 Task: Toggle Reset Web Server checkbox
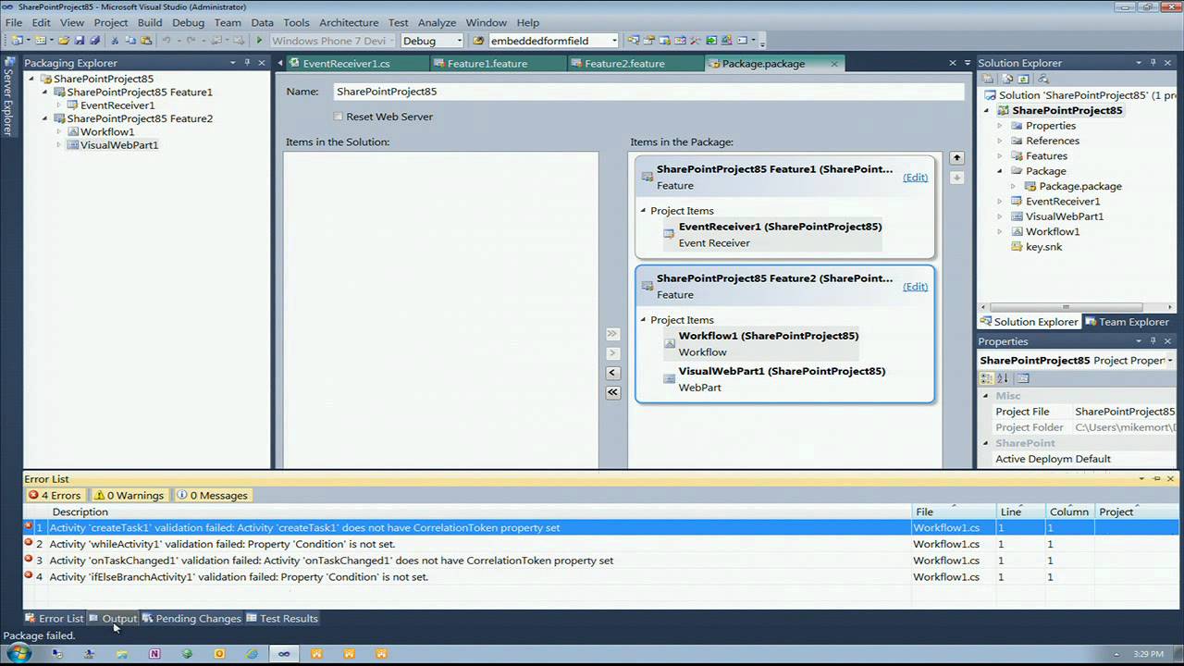click(338, 117)
